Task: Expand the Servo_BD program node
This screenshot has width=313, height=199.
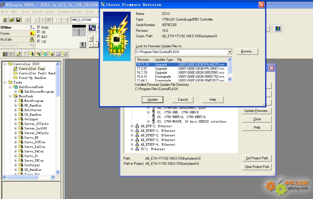Action: coord(16,137)
